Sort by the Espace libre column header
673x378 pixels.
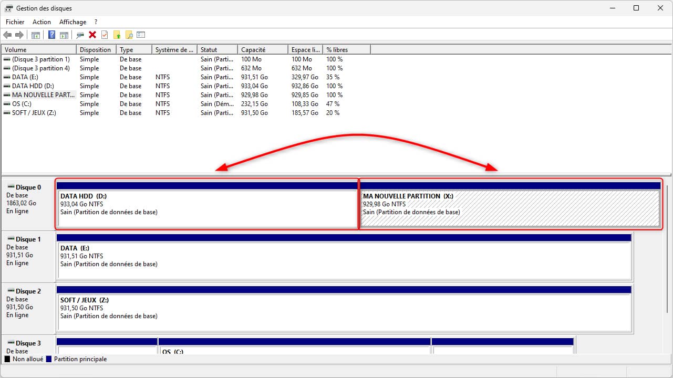(x=305, y=50)
